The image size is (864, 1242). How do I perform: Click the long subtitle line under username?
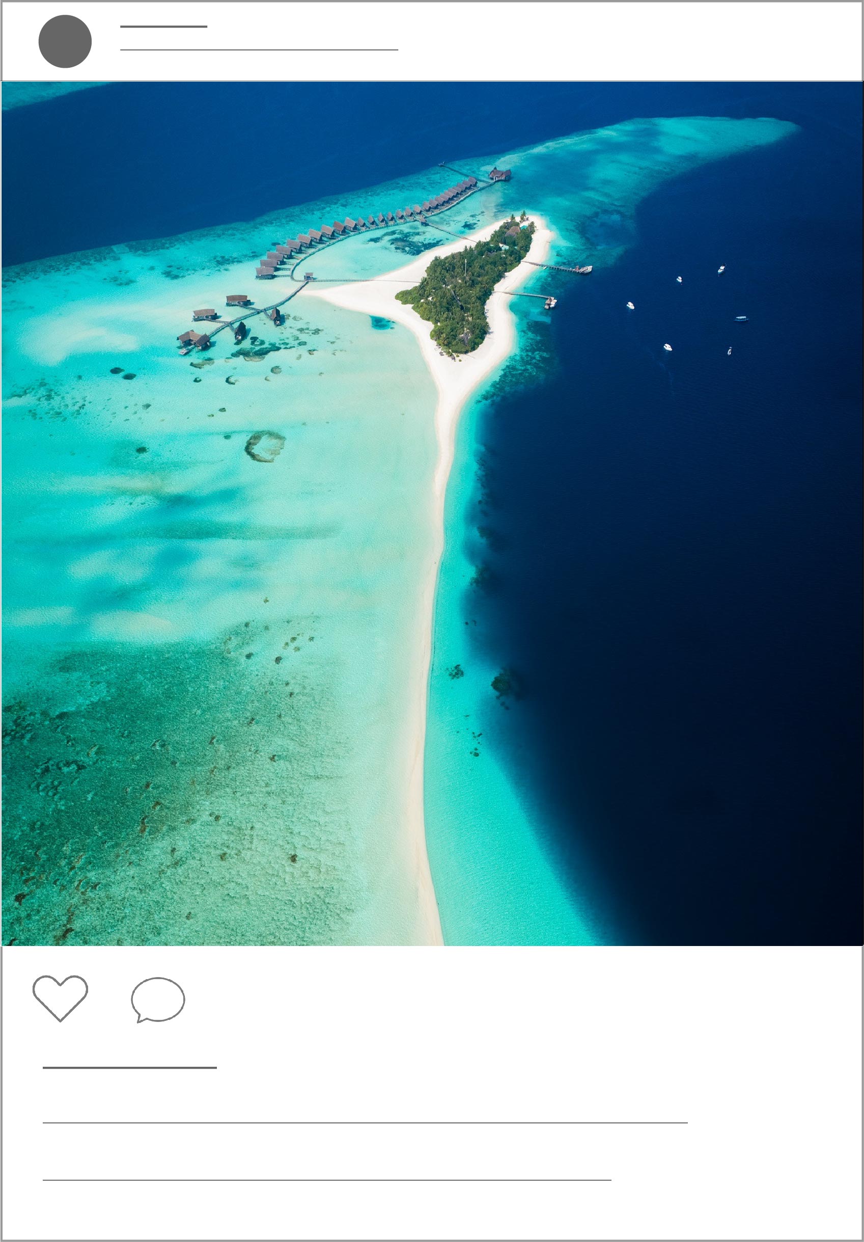[x=259, y=50]
